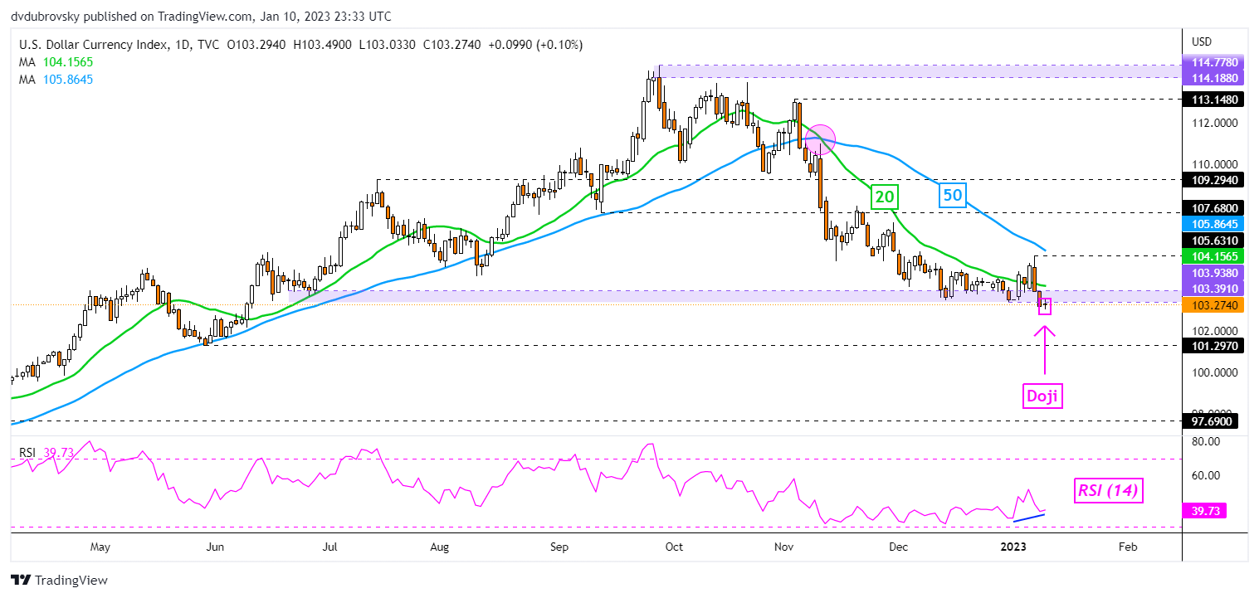Image resolution: width=1259 pixels, height=598 pixels.
Task: Click the orange 103.2740 current price label
Action: pyautogui.click(x=1214, y=305)
